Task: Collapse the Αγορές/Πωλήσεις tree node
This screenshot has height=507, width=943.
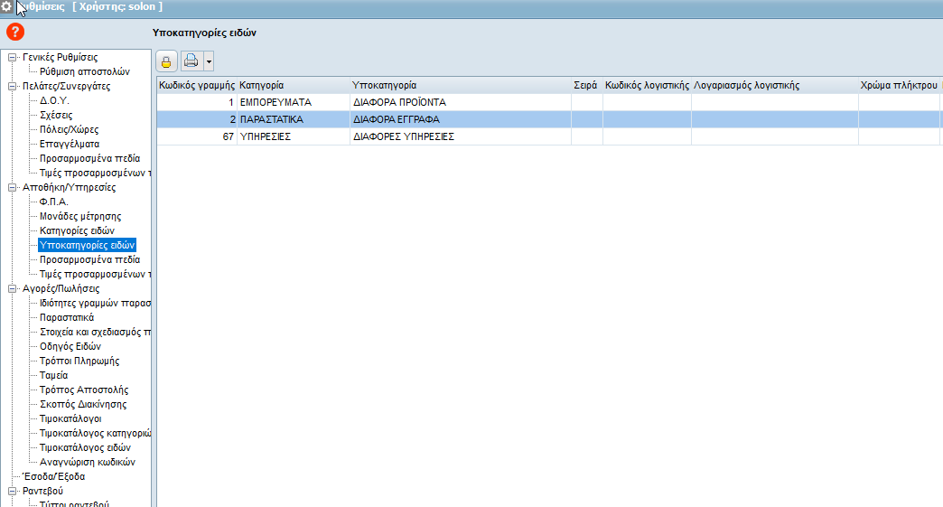Action: pyautogui.click(x=13, y=289)
